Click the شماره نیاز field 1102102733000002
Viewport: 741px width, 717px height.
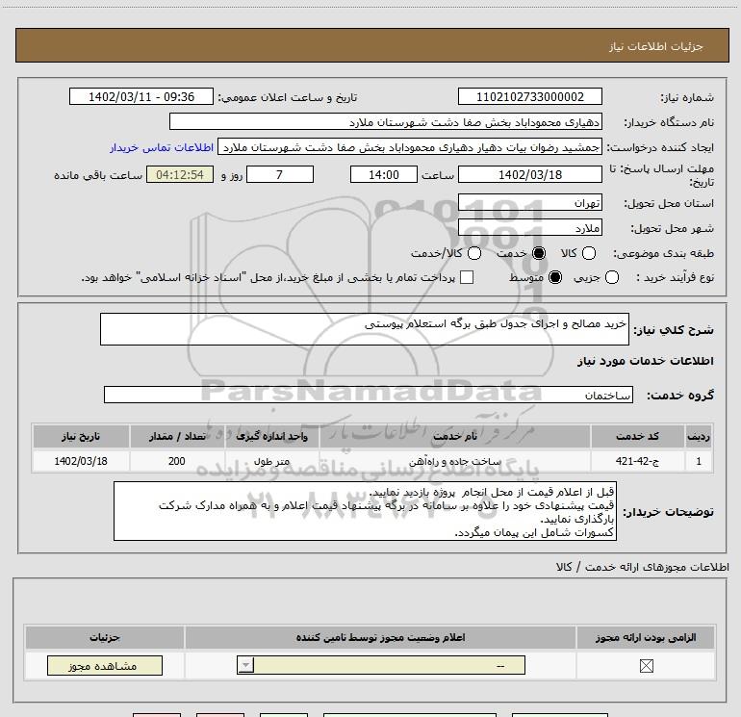click(529, 96)
